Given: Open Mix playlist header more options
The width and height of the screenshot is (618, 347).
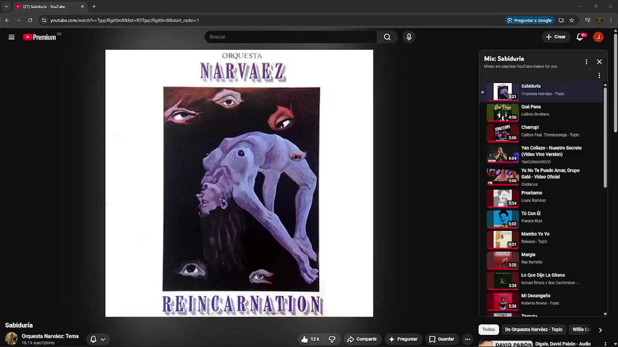Looking at the screenshot, I should (586, 62).
